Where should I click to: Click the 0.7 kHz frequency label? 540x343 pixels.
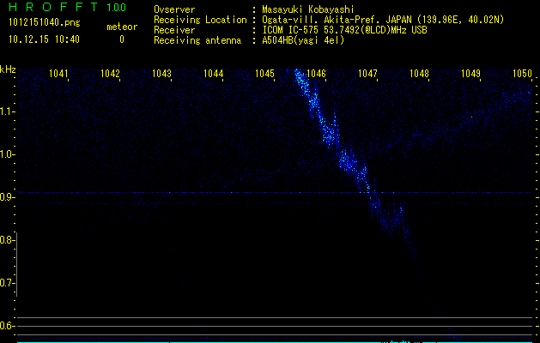click(6, 283)
